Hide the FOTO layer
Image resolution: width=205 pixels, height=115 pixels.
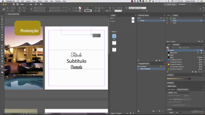pos(167,23)
